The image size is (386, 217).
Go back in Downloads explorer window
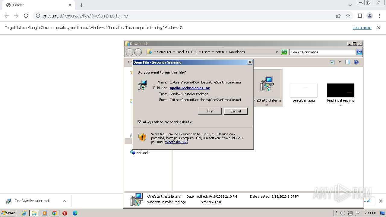pos(129,52)
